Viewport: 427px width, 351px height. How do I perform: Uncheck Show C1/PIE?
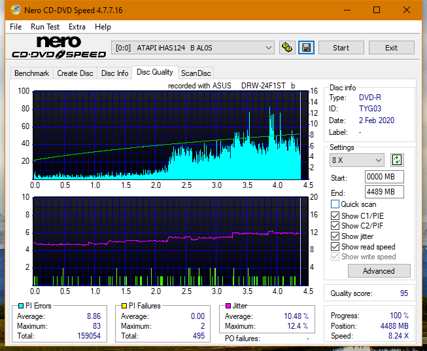tap(335, 215)
